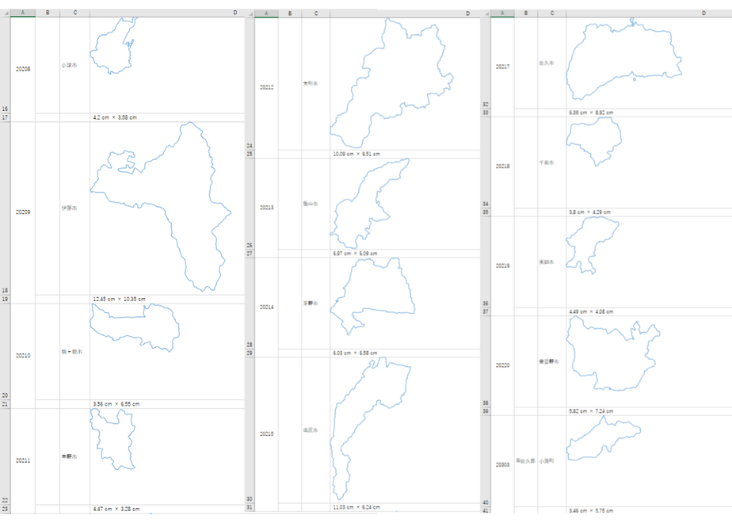Click the 3.8 cm × 4.29 cm dimension cell
The image size is (732, 523).
[649, 212]
